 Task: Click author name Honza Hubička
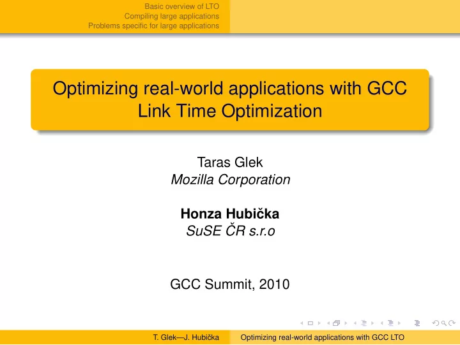click(230, 214)
